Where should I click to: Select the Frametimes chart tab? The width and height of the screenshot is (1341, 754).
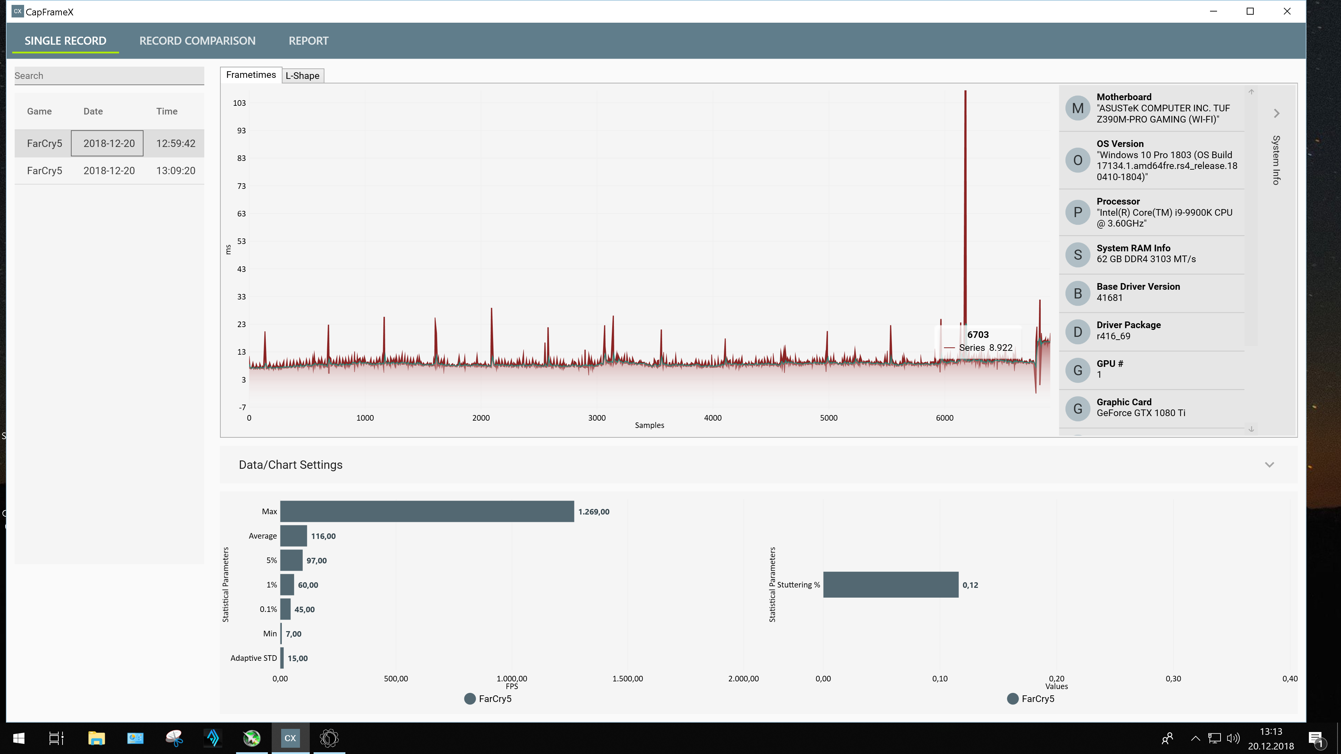point(251,75)
